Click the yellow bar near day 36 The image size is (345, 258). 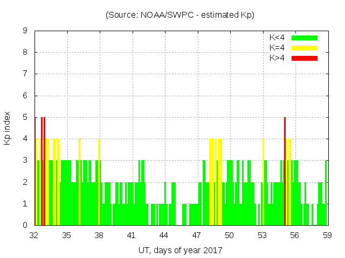point(79,183)
